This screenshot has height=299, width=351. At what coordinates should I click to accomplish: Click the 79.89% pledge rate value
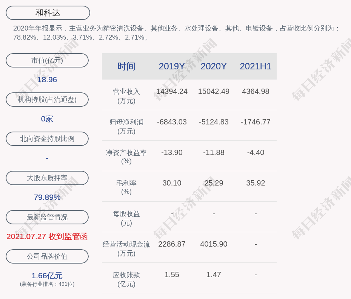(x=47, y=197)
